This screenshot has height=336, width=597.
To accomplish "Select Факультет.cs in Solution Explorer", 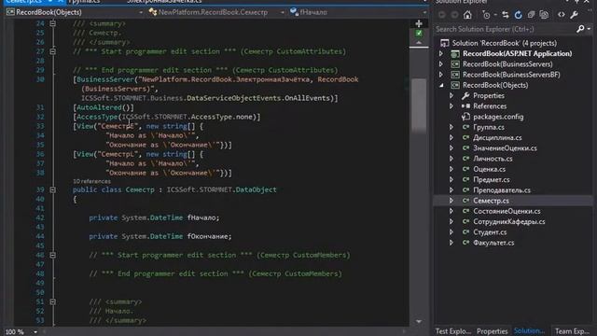I will [x=493, y=243].
